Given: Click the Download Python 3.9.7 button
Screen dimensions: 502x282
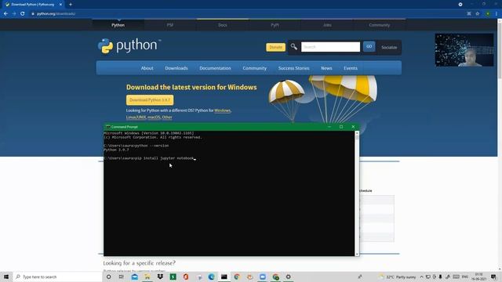Looking at the screenshot, I should click(x=150, y=100).
